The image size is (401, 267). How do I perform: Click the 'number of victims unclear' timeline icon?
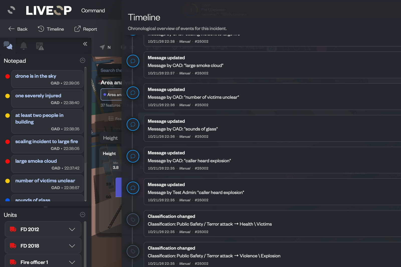[x=133, y=93]
